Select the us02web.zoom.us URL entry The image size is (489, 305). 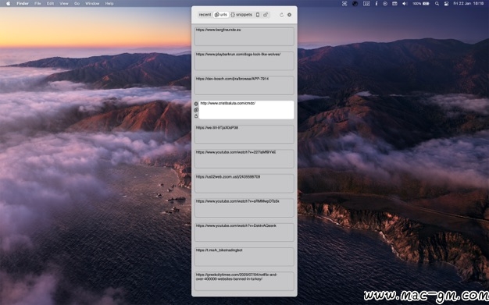coord(244,183)
